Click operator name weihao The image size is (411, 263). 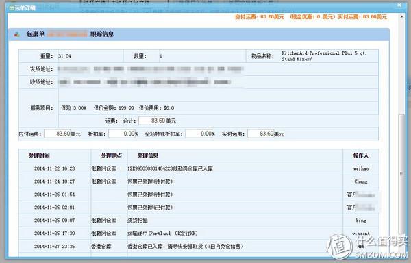(361, 169)
